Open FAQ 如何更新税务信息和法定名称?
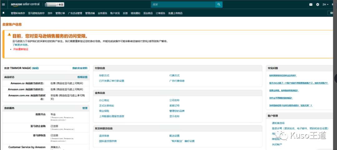337x150 pixels. 283,75
